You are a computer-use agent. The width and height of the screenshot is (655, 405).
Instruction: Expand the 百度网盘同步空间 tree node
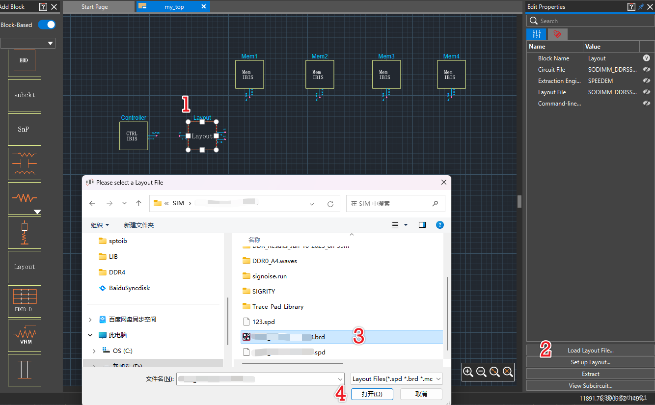point(90,320)
